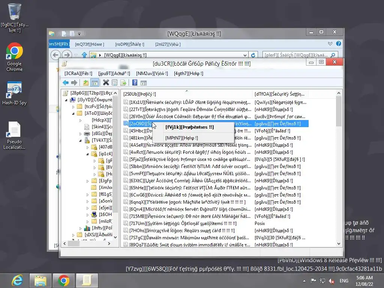Image resolution: width=384 pixels, height=288 pixels.
Task: Click the Policy Editor scroll icon on taskbar
Action: coord(87,280)
